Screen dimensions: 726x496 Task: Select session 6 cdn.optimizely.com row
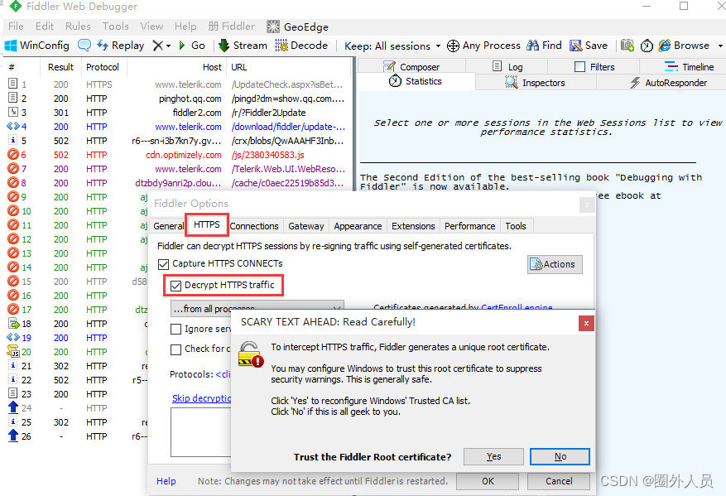[x=178, y=155]
